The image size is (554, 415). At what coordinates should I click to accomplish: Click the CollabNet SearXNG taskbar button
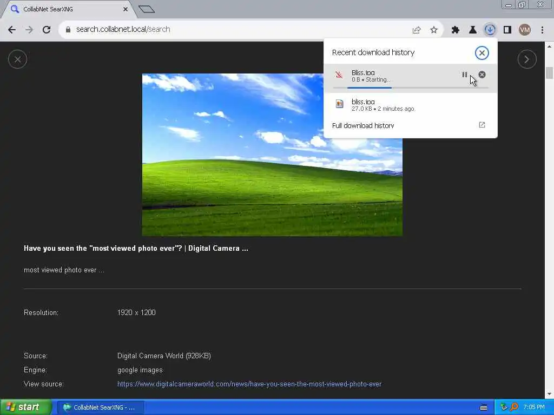pos(100,407)
